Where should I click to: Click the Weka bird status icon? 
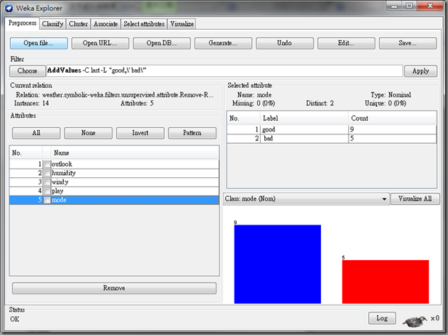[415, 321]
